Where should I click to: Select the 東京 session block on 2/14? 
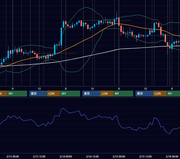click(x=91, y=94)
